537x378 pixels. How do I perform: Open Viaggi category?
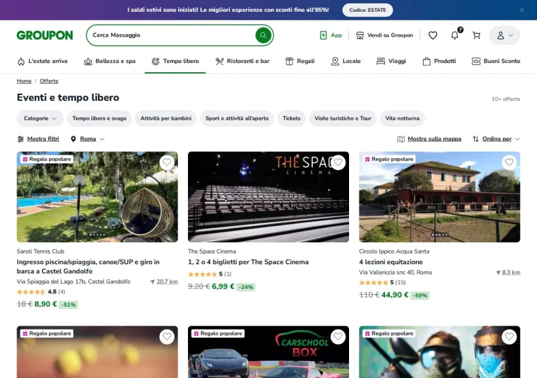(x=391, y=61)
